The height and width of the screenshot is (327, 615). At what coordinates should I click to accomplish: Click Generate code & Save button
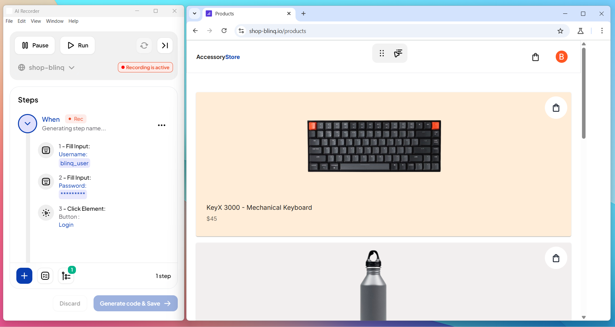135,303
